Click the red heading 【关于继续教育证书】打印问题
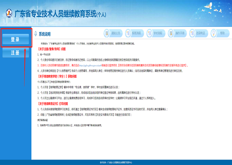Image resolution: width=232 pixels, height=165 pixels. coord(53,104)
